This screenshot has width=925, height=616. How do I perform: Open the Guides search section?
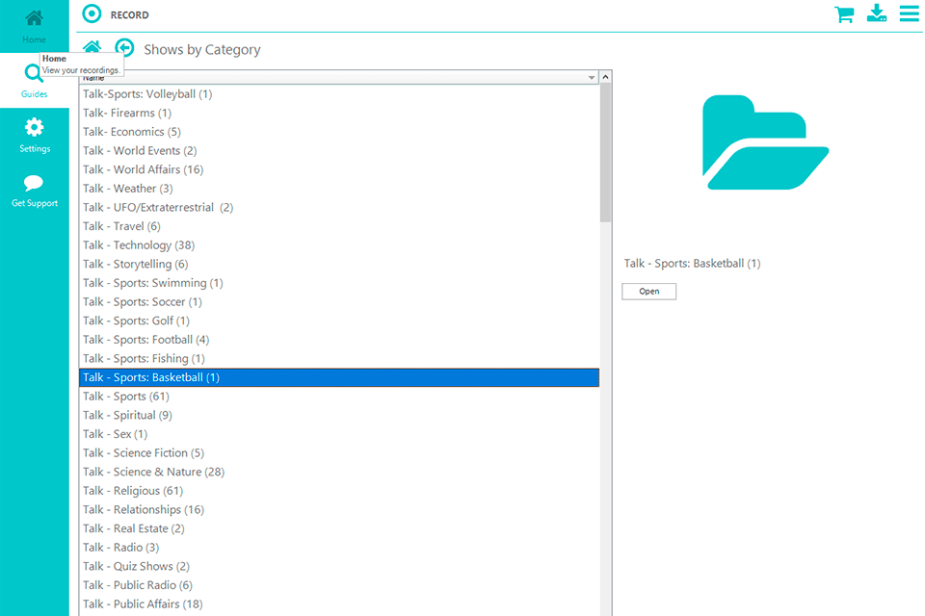pyautogui.click(x=34, y=77)
